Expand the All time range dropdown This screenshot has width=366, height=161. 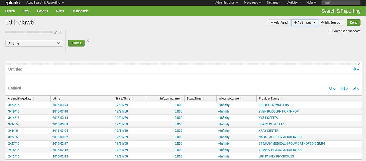[34, 43]
